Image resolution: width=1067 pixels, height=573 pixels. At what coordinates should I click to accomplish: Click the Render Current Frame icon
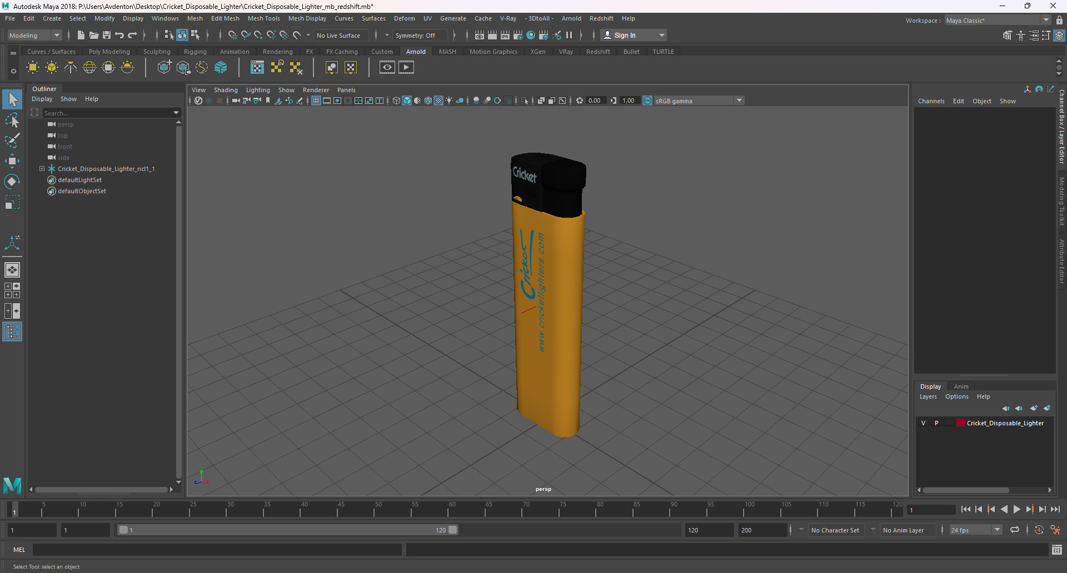(492, 35)
